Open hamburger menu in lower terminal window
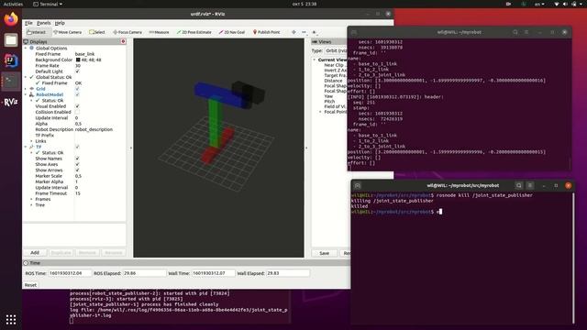 [530, 185]
